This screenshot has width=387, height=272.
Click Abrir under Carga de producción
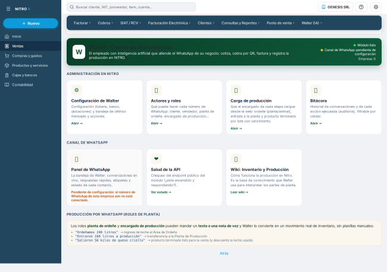[236, 129]
